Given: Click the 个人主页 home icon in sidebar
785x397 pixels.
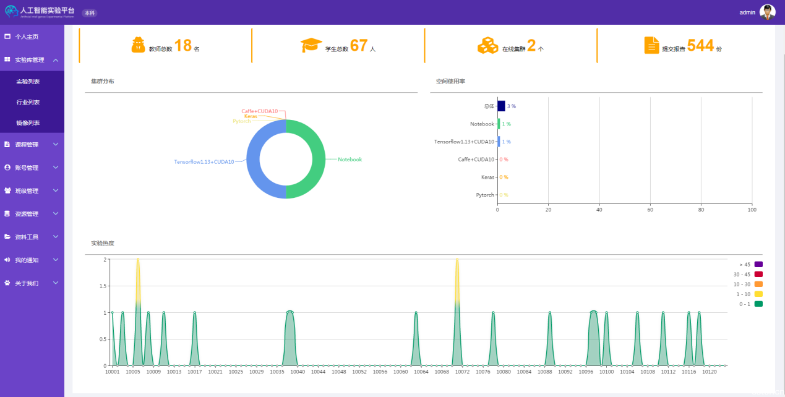Looking at the screenshot, I should click(7, 36).
